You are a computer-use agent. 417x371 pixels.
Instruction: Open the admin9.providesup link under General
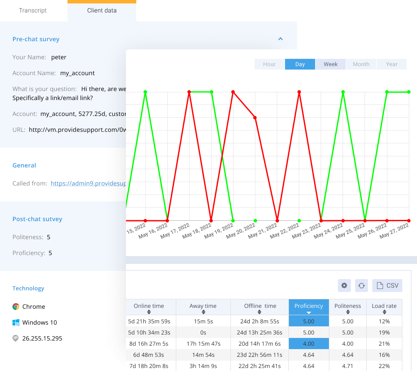point(88,183)
